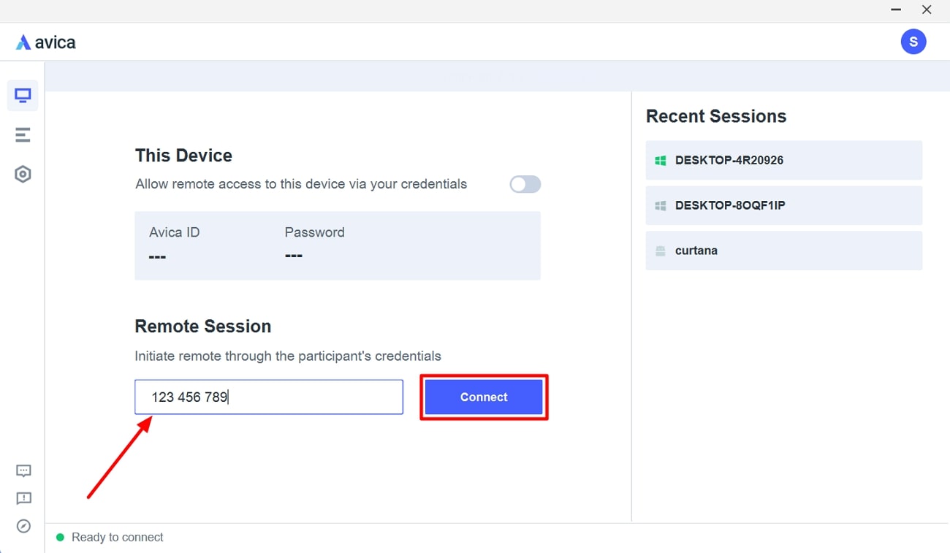
Task: Open the compass icon at sidebar bottom
Action: point(23,526)
